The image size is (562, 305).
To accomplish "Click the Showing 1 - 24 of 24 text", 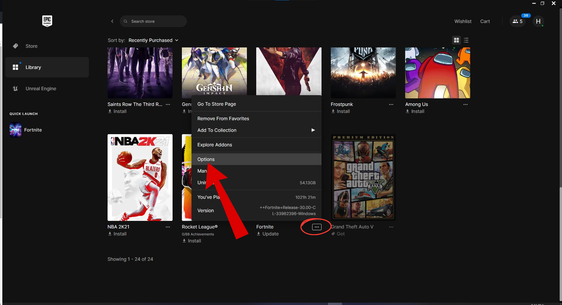I will tap(130, 259).
